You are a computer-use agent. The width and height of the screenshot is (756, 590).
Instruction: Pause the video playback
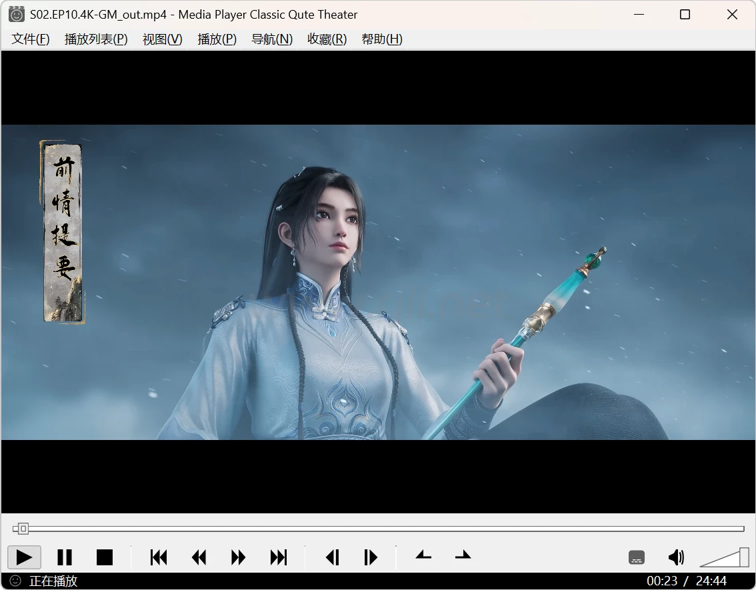coord(65,557)
